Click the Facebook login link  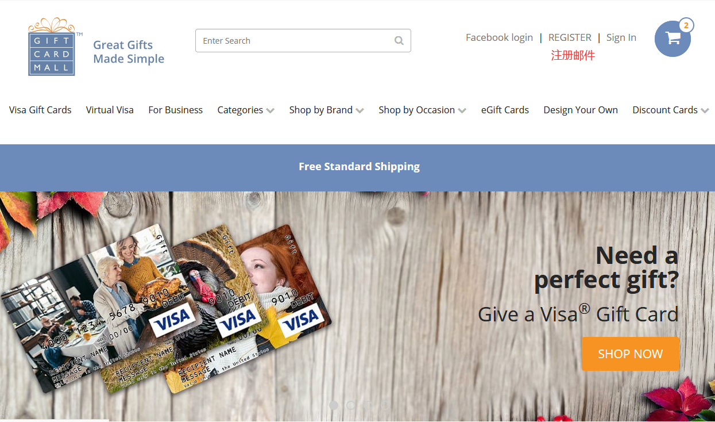(x=499, y=37)
